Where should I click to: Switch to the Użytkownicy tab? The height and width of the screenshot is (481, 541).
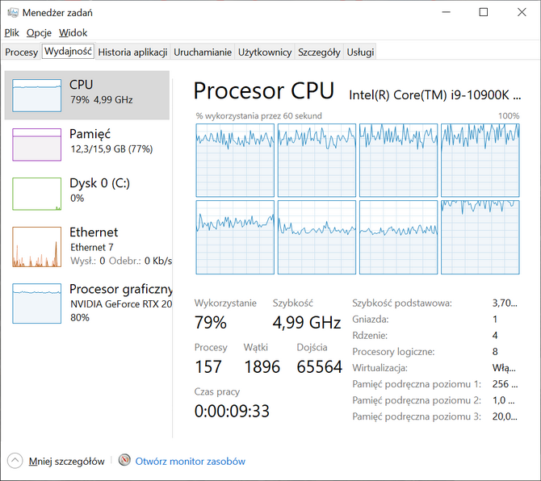coord(265,52)
